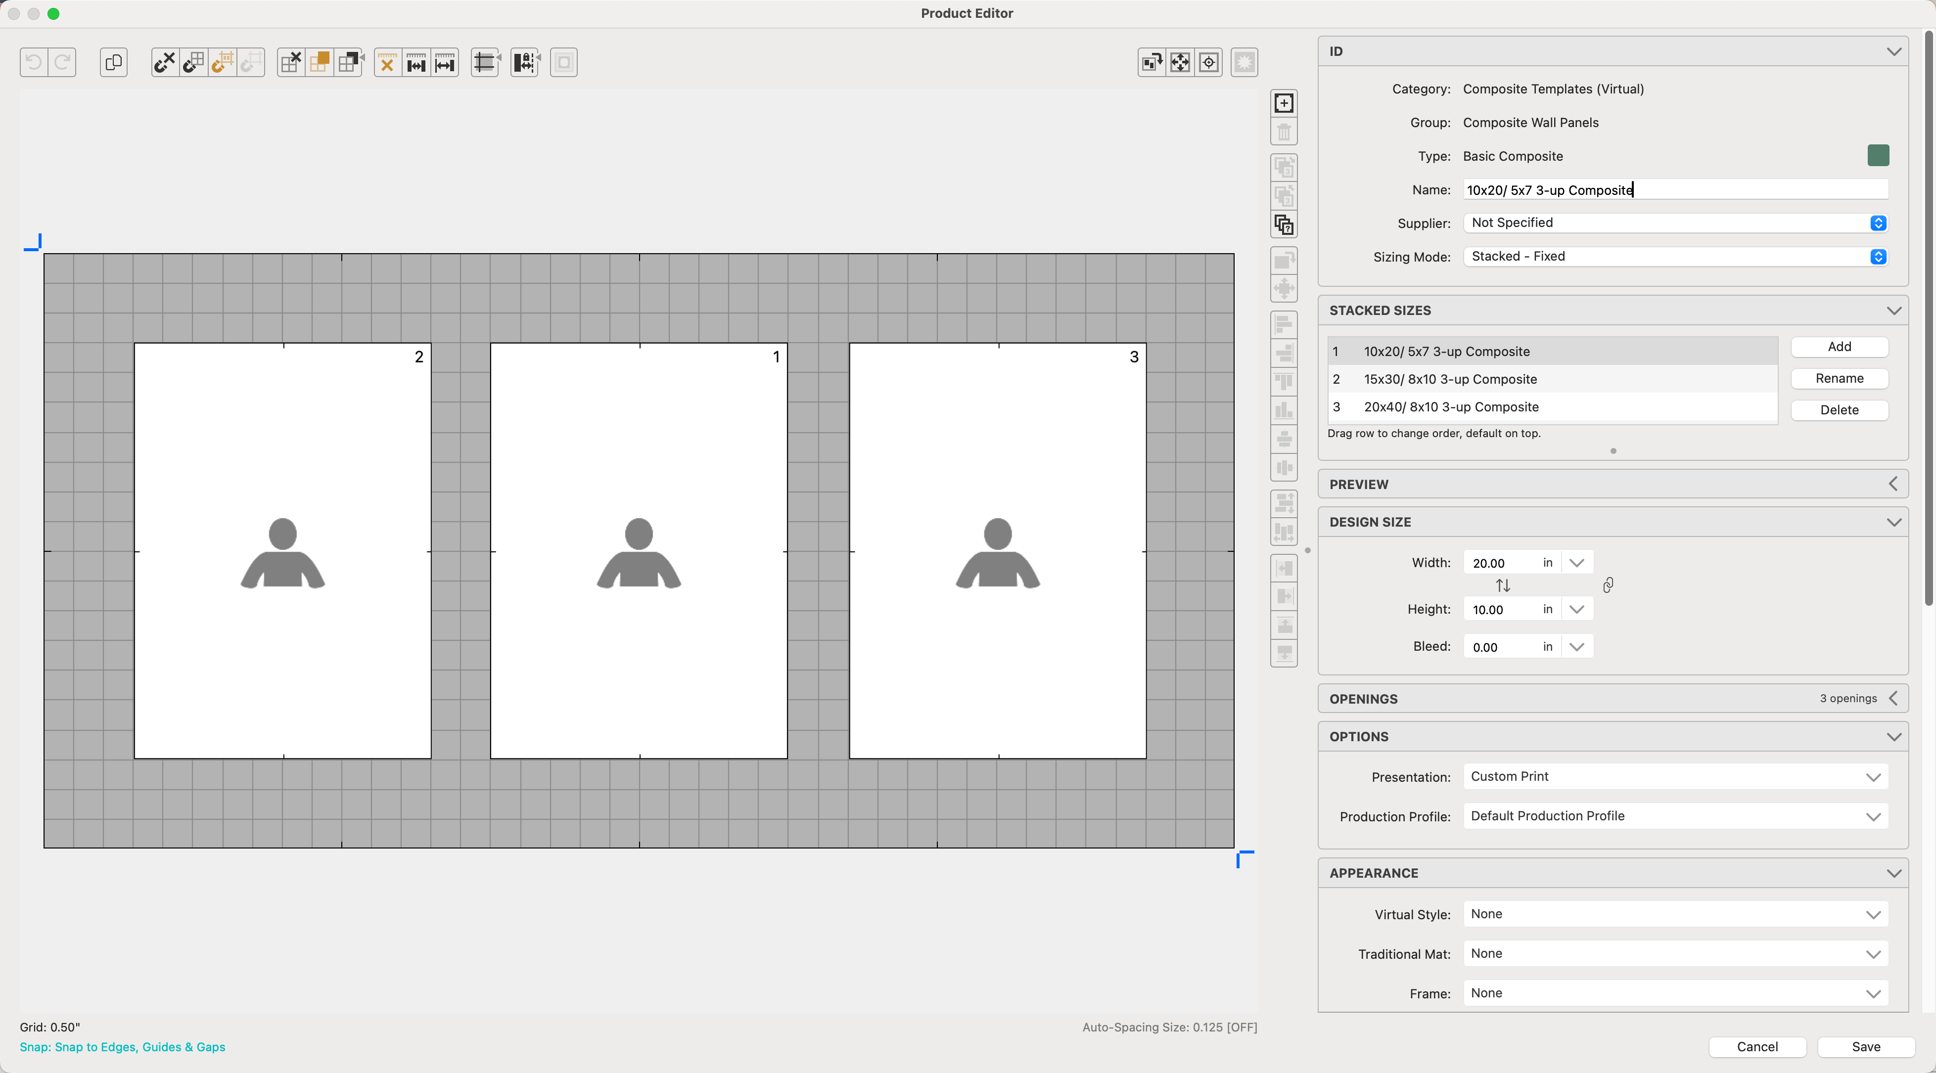This screenshot has width=1936, height=1073.
Task: Click the stacked squares question-mark icon
Action: (x=1284, y=224)
